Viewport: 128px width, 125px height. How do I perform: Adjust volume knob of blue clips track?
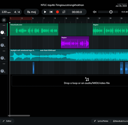point(2,71)
